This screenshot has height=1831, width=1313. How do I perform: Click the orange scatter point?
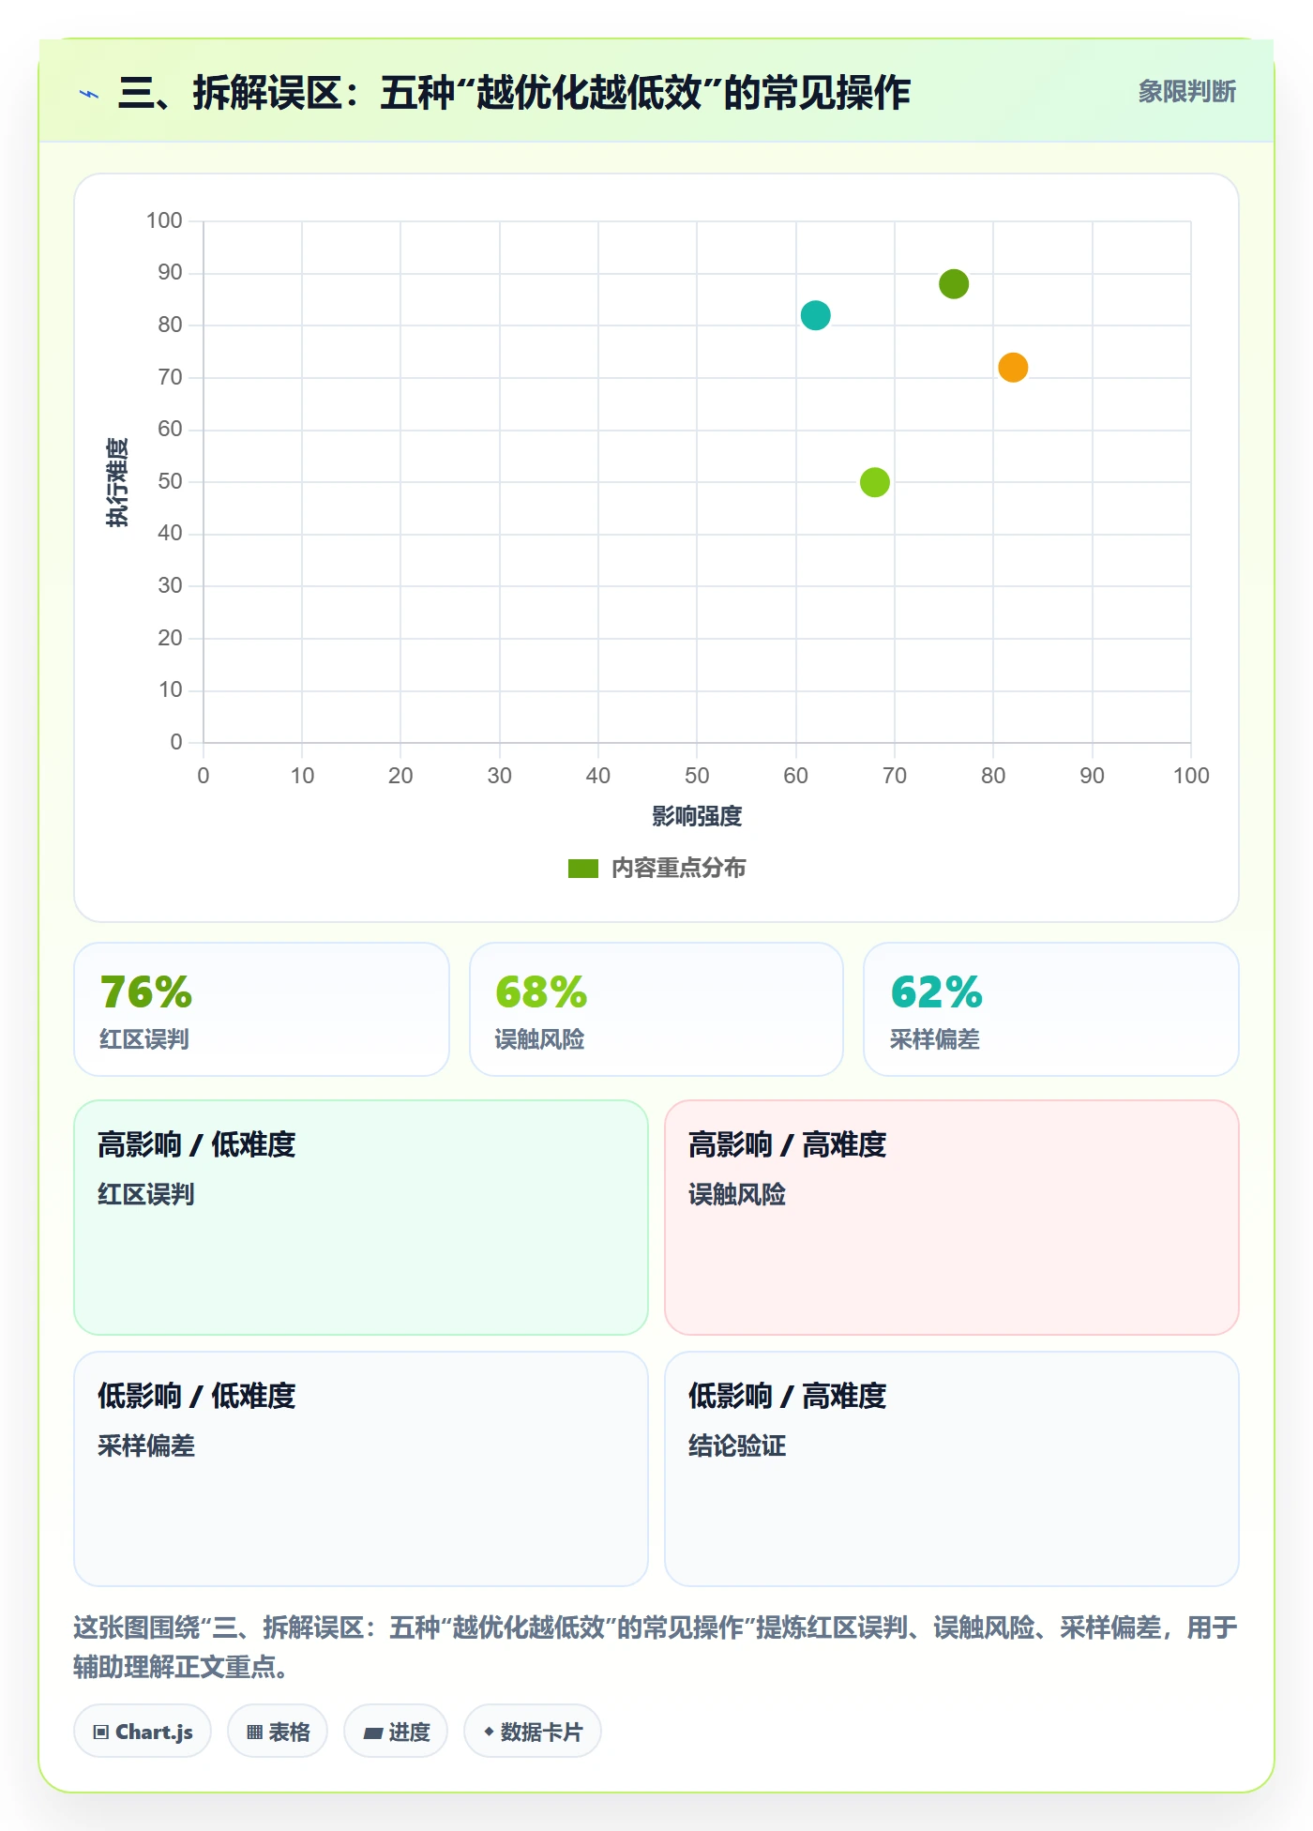tap(1013, 368)
